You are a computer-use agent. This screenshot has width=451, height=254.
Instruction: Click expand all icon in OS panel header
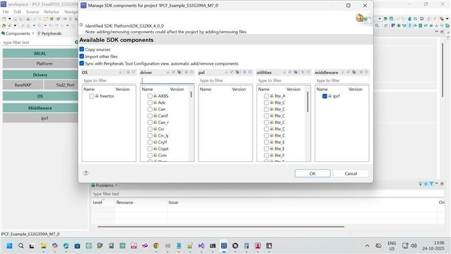pyautogui.click(x=128, y=72)
